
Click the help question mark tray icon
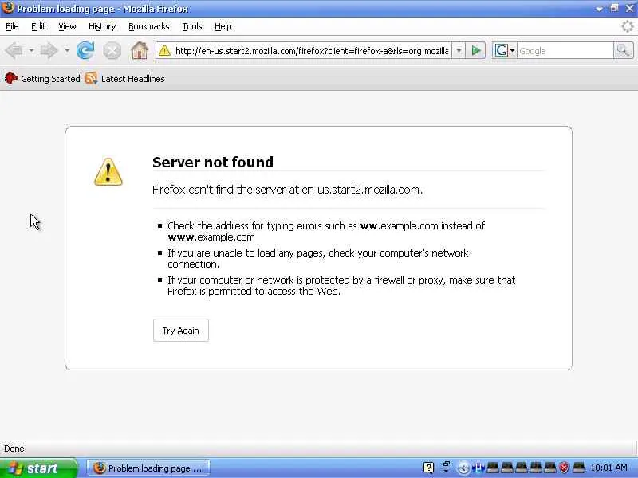tap(428, 468)
